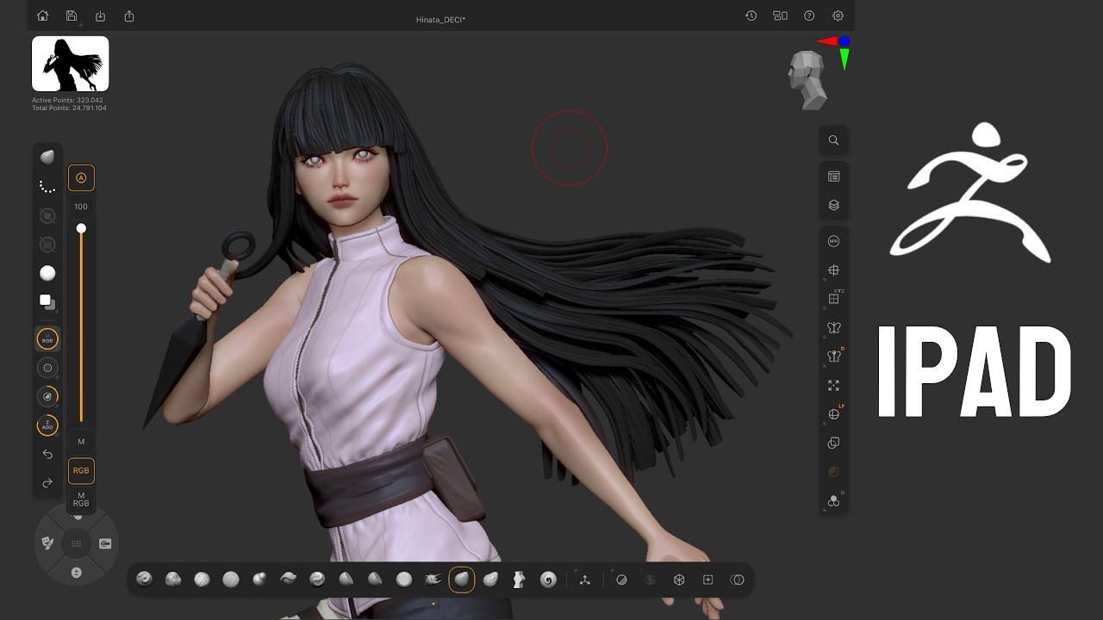Save the project with the disk icon
The image size is (1103, 620).
(x=72, y=15)
